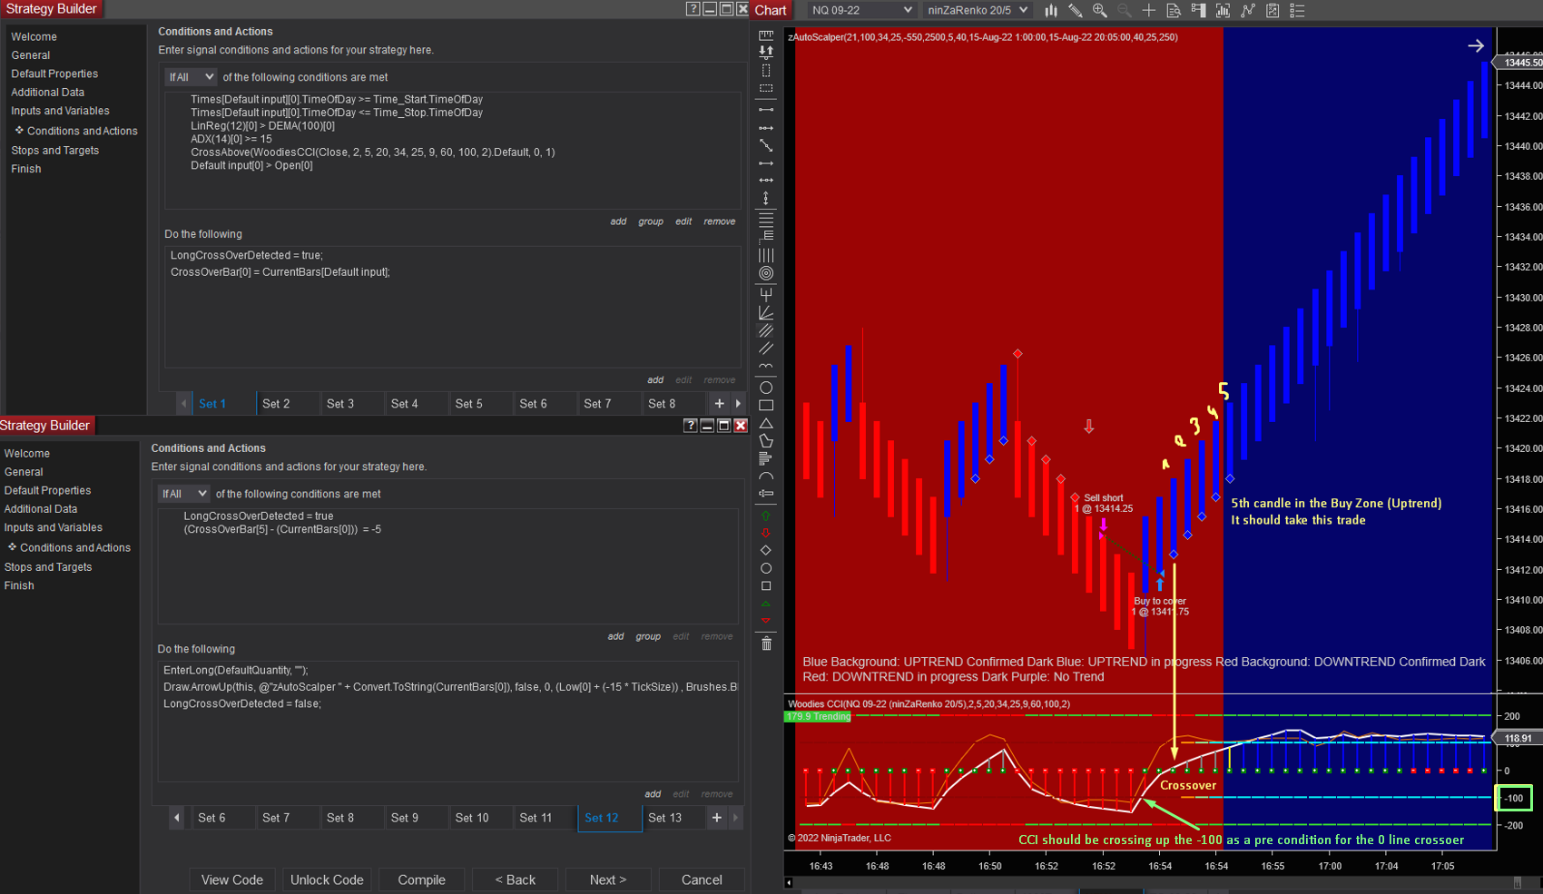Select the ADX(14)[0] >= 15 condition row

[231, 139]
